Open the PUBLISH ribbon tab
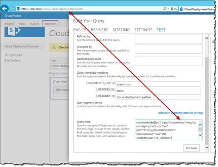This screenshot has width=218, height=167. pos(35,24)
